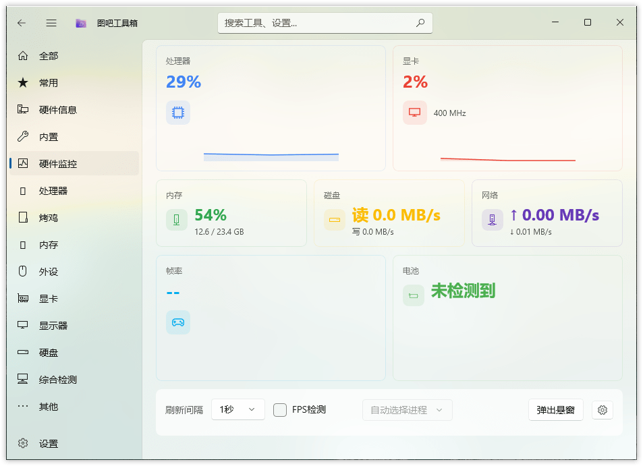Click the 读 0.0 MB/s disk read value
Screen dimensions: 643x466
tap(396, 214)
